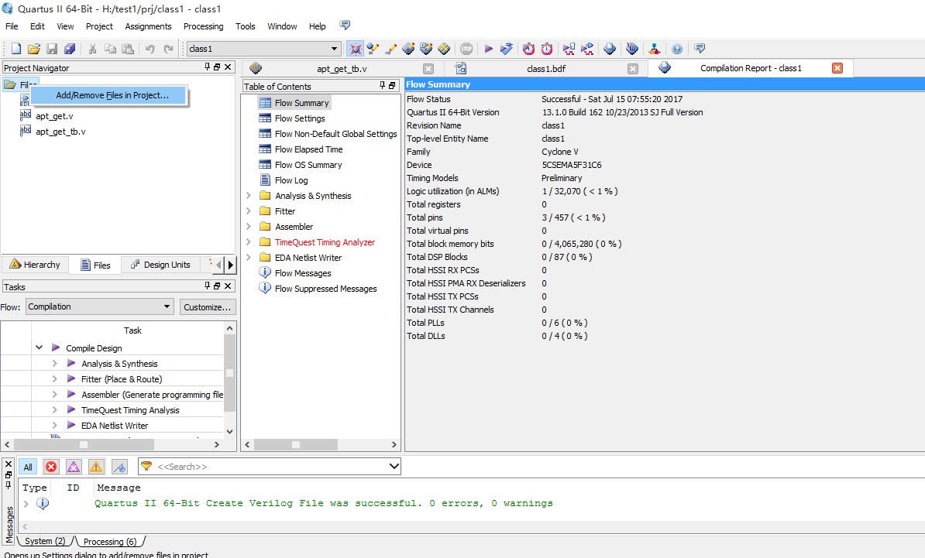Expand TimeQuest Timing Analyzer report folder
The height and width of the screenshot is (558, 925).
coord(249,242)
